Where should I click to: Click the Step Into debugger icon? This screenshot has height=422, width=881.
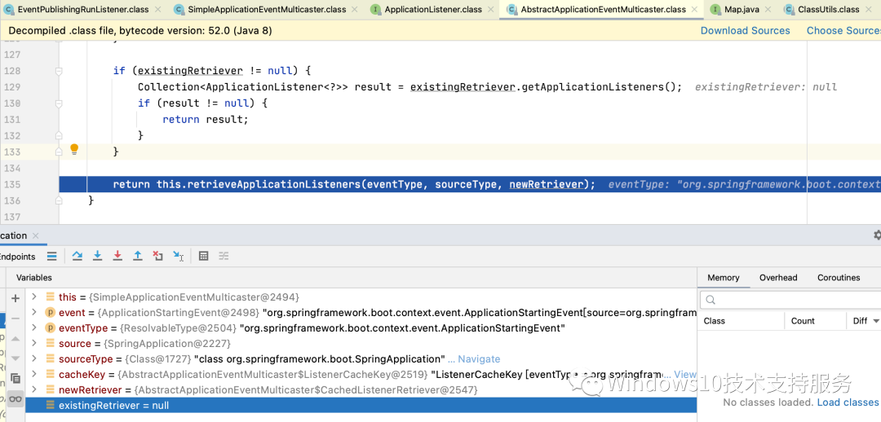tap(97, 256)
